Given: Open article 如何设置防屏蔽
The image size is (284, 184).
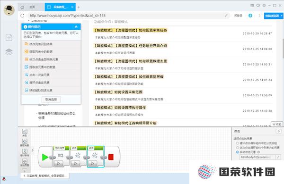Looking at the screenshot, I should pyautogui.click(x=129, y=77).
